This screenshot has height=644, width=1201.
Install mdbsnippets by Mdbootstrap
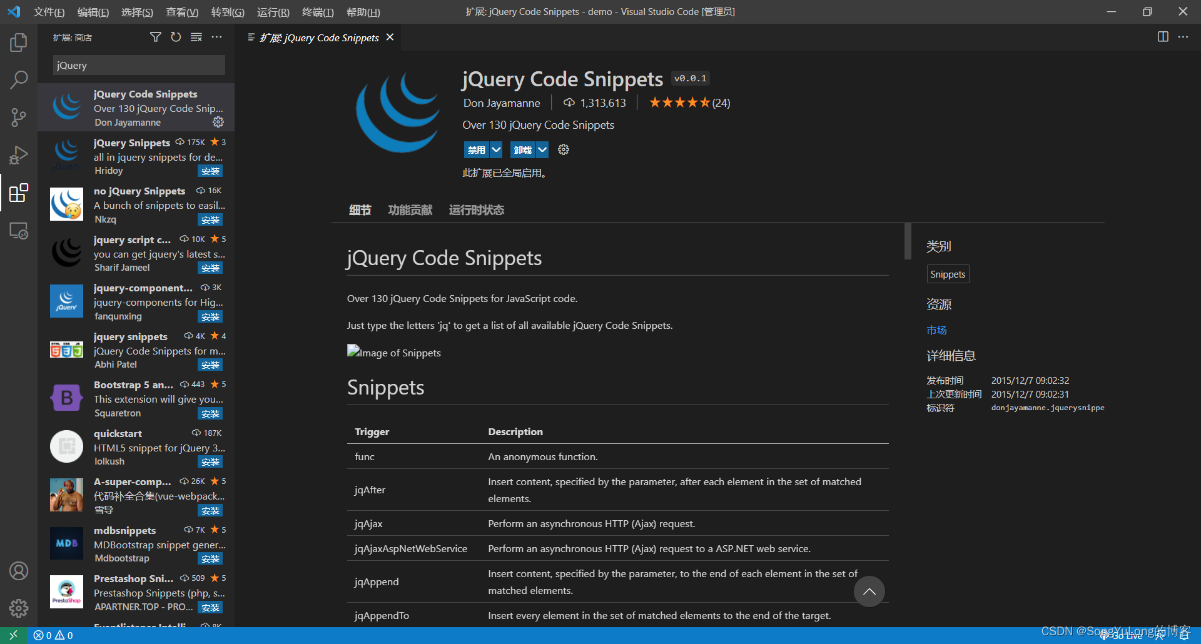tap(211, 559)
